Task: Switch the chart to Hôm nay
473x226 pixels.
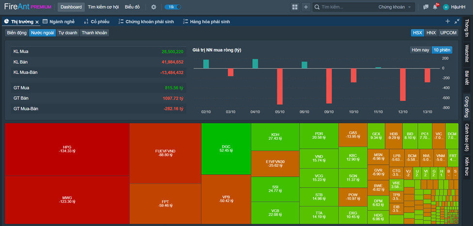Action: tap(421, 50)
